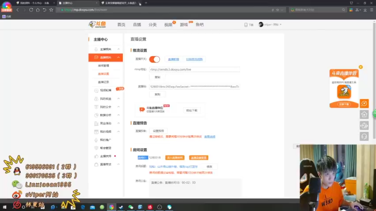This screenshot has width=376, height=211.
Task: Copy the stream key with its 复制 button
Action: (157, 95)
